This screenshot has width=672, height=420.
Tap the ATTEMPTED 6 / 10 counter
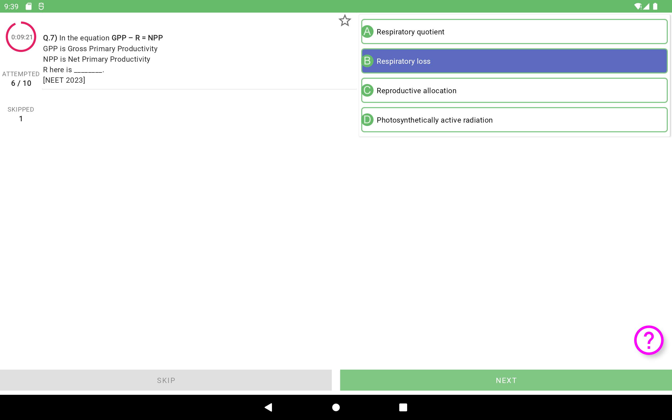(21, 78)
